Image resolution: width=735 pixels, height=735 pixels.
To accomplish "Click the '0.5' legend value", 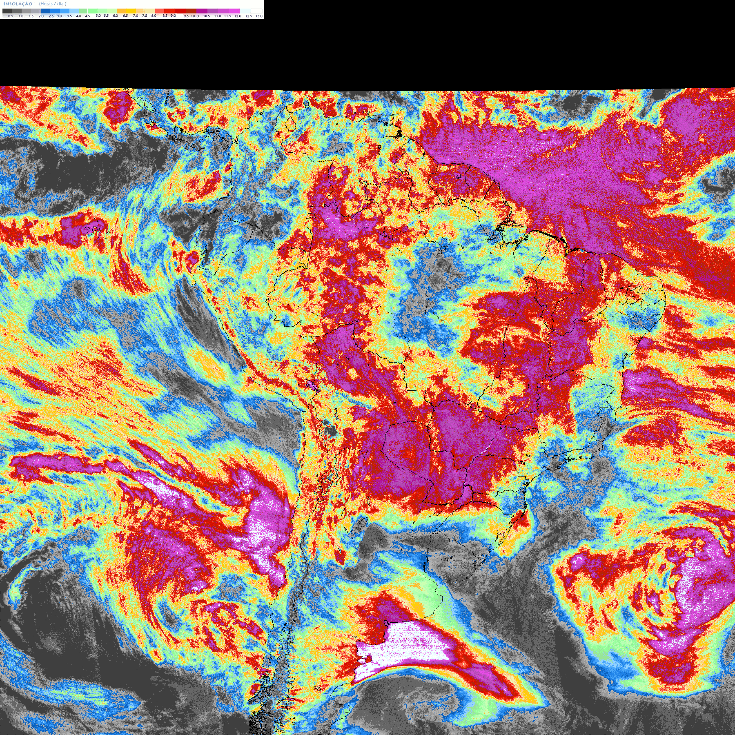I will coord(11,16).
